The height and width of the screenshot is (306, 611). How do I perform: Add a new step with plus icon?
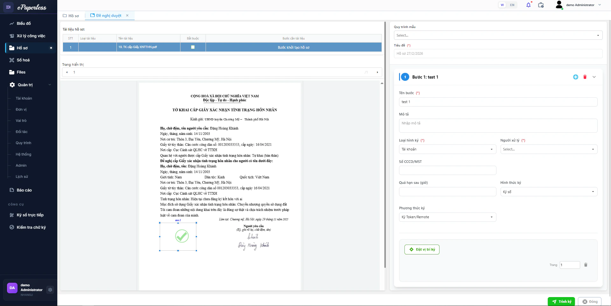(x=576, y=77)
